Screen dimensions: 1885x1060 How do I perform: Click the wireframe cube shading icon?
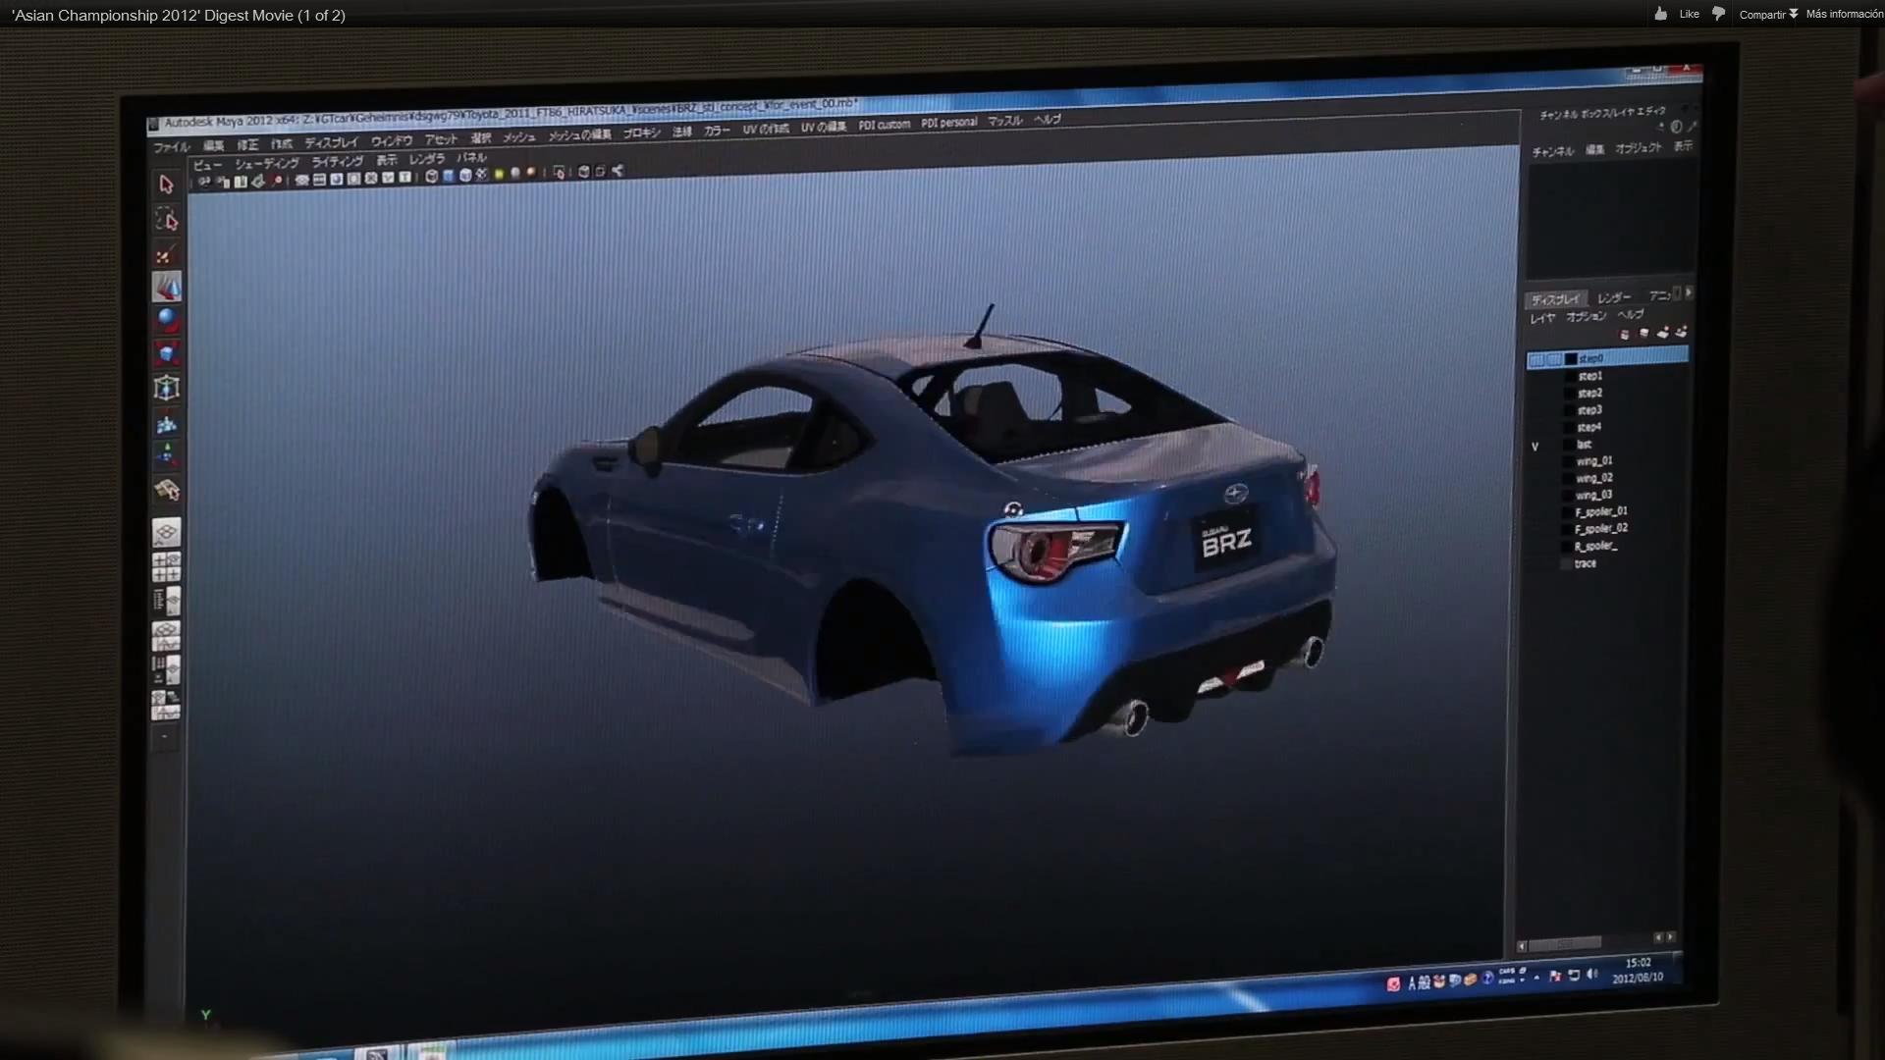coord(431,176)
